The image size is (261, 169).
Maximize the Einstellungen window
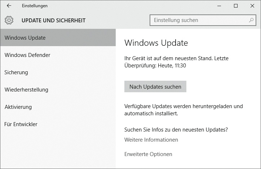236,6
